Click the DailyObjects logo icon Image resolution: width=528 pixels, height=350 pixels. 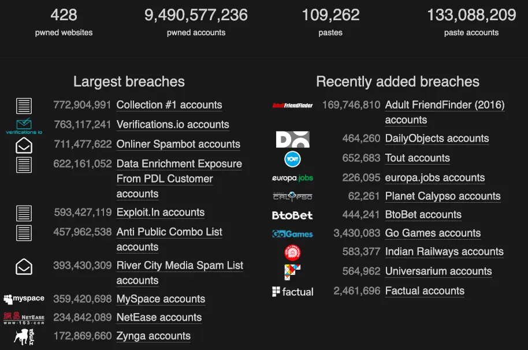[x=292, y=139]
